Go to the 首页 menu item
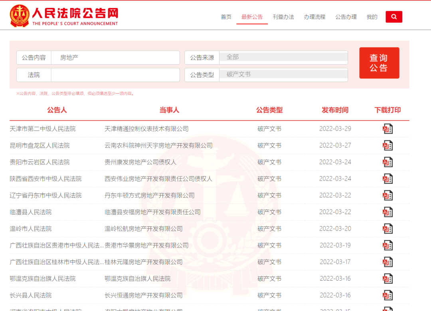This screenshot has width=431, height=311. [x=226, y=17]
